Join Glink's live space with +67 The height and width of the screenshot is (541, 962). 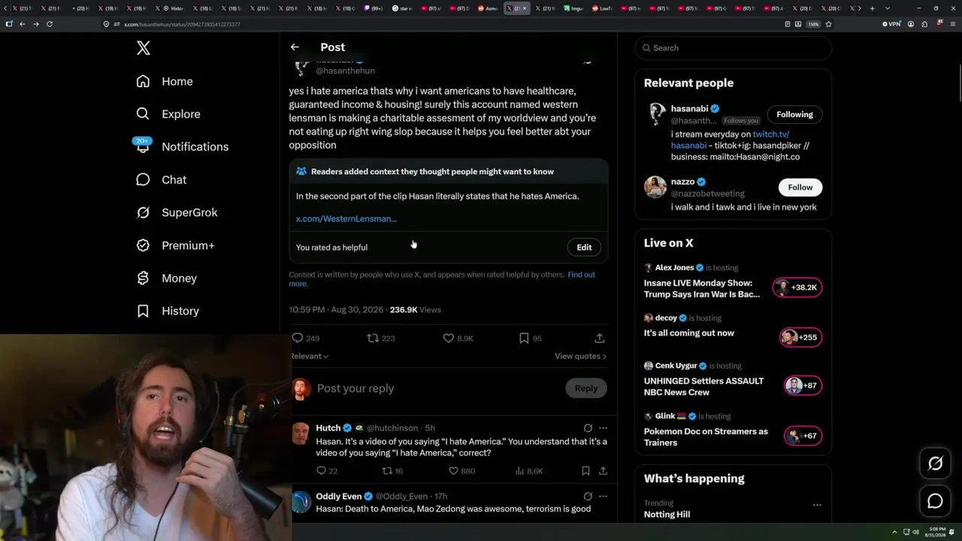(x=803, y=436)
